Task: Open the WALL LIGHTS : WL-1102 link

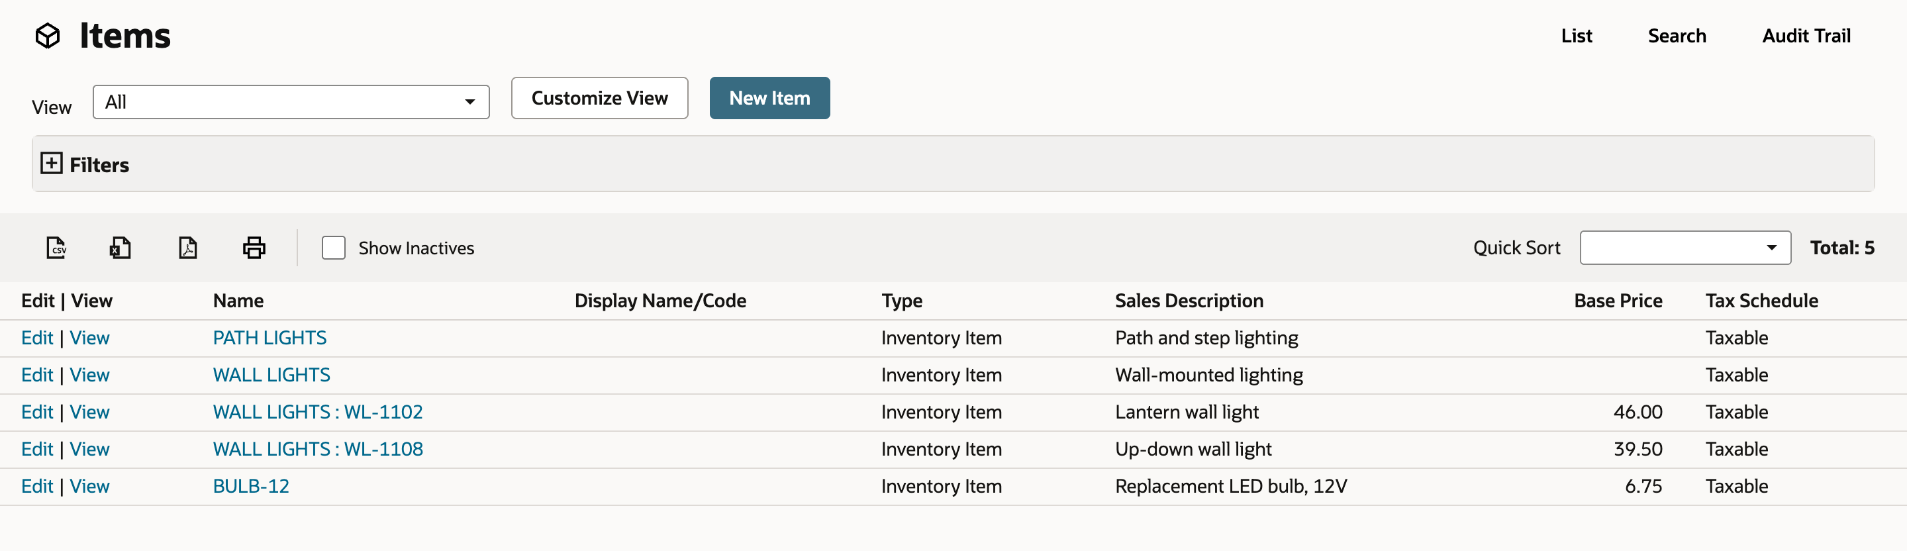Action: (318, 412)
